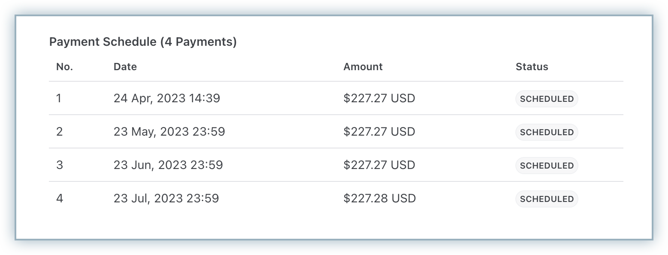
Task: Select the SCHEDULED badge for payment 2
Action: (x=547, y=132)
